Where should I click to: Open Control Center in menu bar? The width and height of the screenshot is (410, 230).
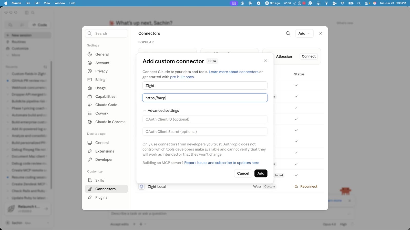pyautogui.click(x=367, y=3)
